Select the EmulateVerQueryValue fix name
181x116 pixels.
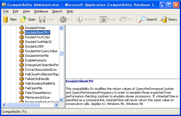pyautogui.click(x=41, y=51)
